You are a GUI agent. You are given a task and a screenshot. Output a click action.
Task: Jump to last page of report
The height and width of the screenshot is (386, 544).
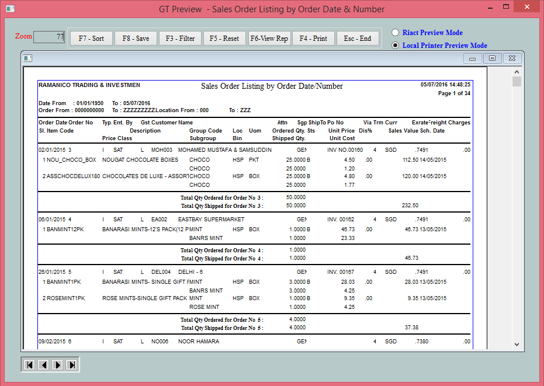coord(71,364)
